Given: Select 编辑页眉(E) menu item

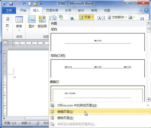Looking at the screenshot, I should 100,112.
